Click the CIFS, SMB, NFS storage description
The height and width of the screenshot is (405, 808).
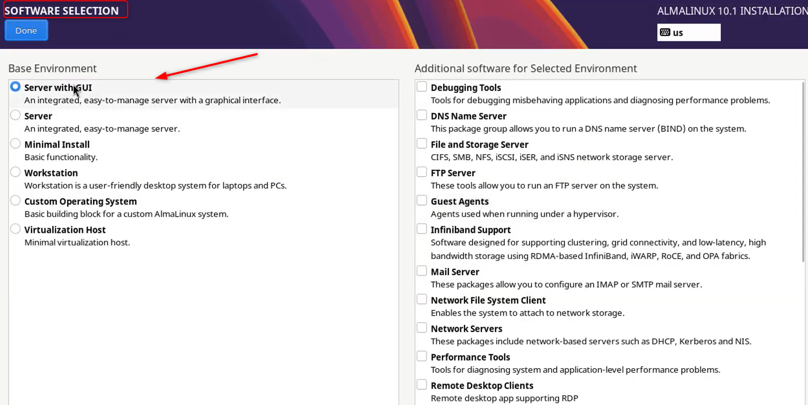tap(552, 157)
